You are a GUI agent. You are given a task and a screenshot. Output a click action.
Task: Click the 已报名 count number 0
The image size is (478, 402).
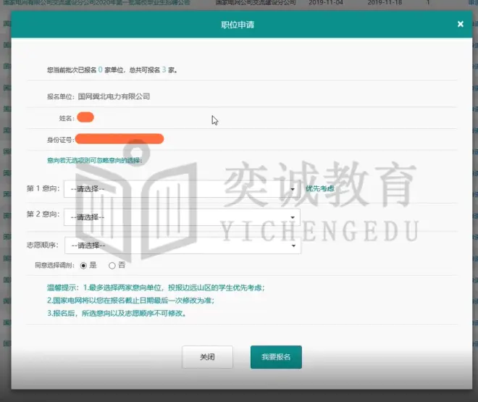(100, 70)
